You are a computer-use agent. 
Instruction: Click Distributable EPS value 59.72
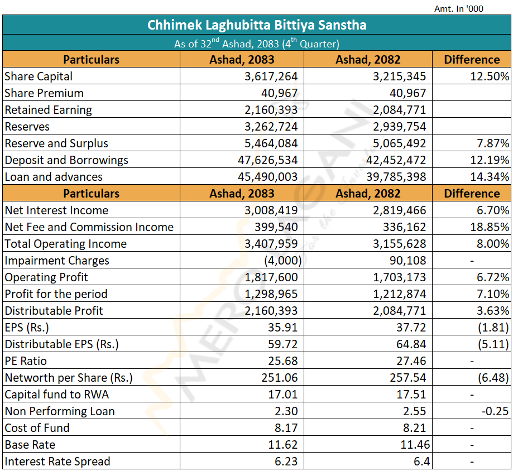point(282,344)
